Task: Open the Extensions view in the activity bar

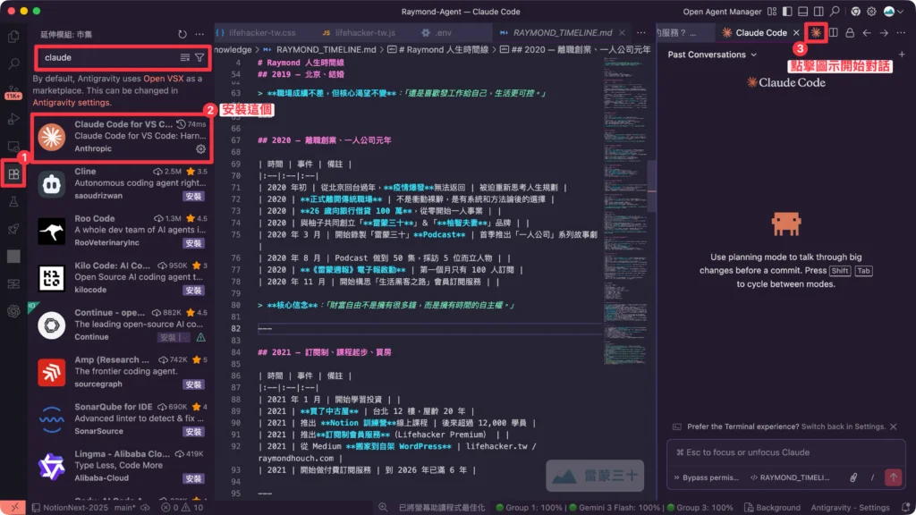Action: pos(13,173)
